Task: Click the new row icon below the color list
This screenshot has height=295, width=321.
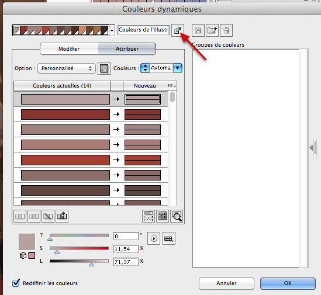Action: [x=62, y=216]
